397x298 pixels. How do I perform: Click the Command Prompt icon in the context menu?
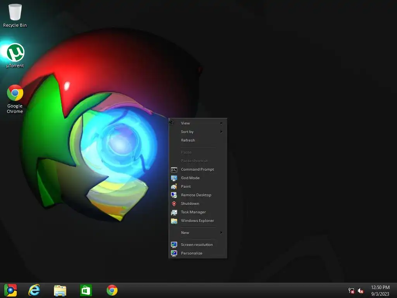174,170
